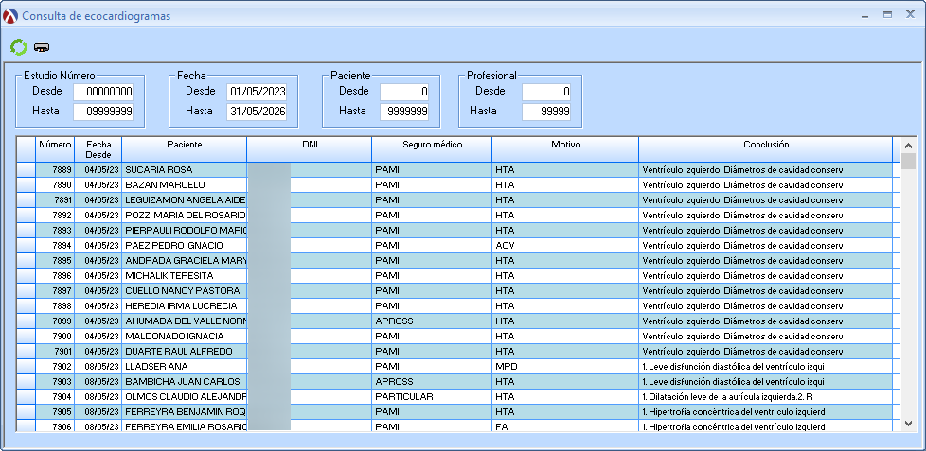
Task: Click ACV motive in row 7894
Action: (x=505, y=245)
